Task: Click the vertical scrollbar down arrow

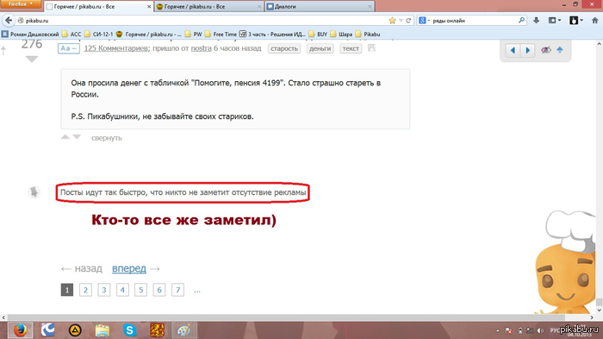Action: point(600,311)
